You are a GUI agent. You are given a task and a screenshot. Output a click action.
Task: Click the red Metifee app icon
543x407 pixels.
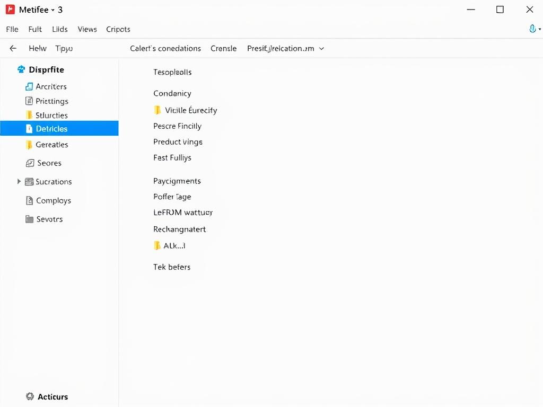click(11, 10)
